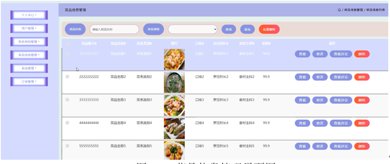Click the 查询 search button

click(x=228, y=29)
